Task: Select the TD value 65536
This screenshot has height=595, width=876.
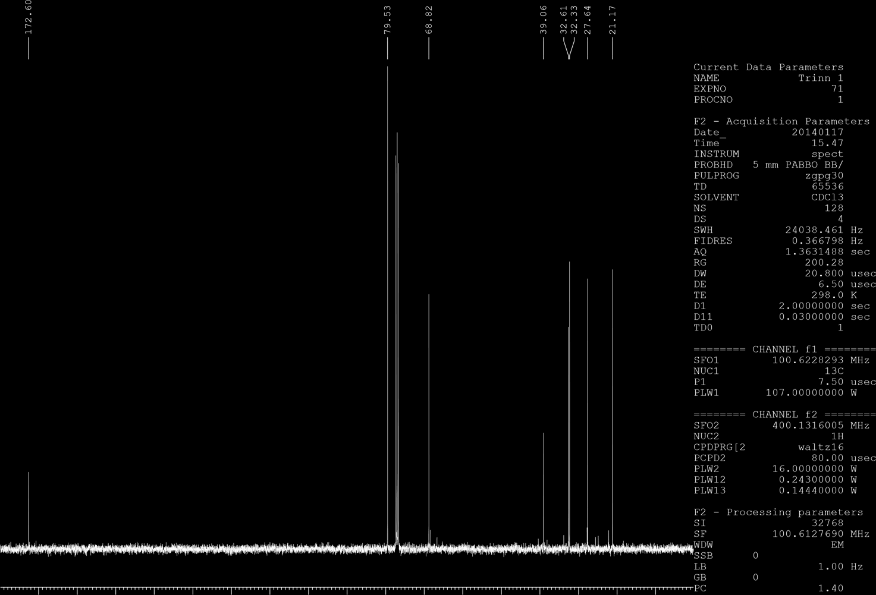Action: [827, 187]
